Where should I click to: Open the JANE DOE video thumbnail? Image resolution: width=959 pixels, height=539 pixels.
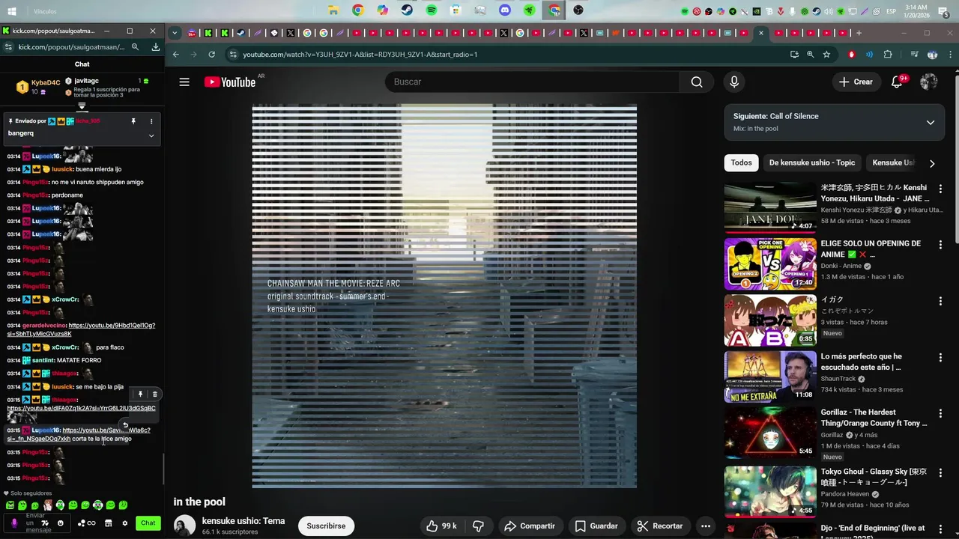click(x=770, y=207)
